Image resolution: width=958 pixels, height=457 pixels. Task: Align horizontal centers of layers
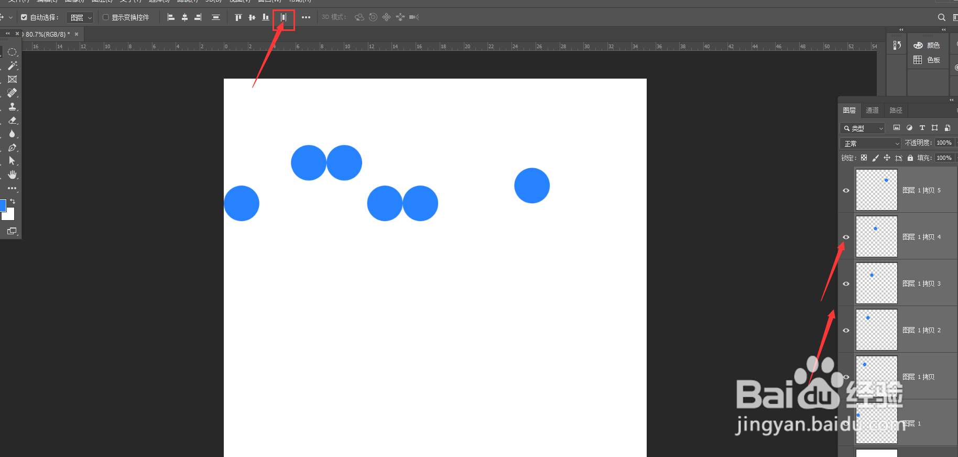(x=184, y=17)
